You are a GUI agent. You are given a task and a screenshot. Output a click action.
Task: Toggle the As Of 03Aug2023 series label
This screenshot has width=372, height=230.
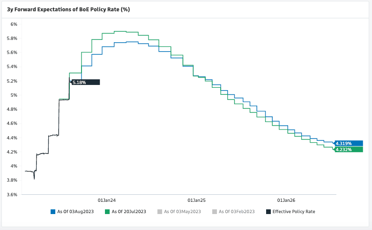click(75, 212)
